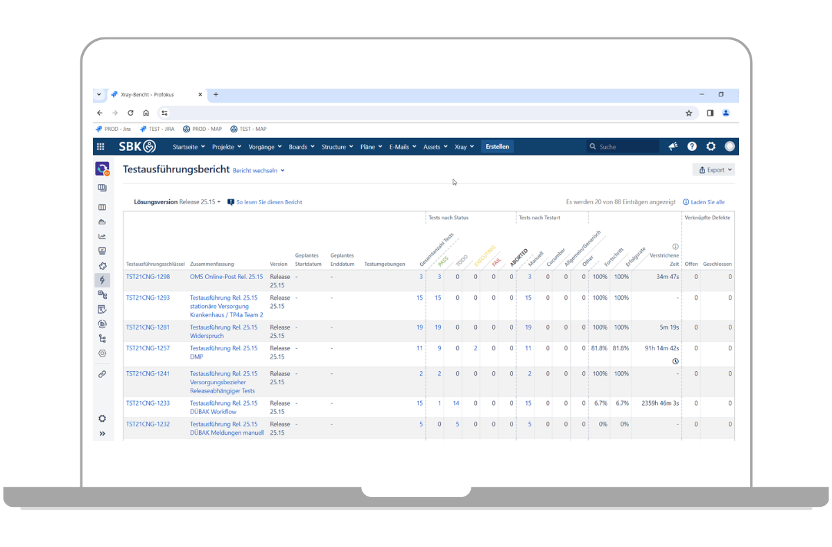Open the help question mark icon

point(692,147)
